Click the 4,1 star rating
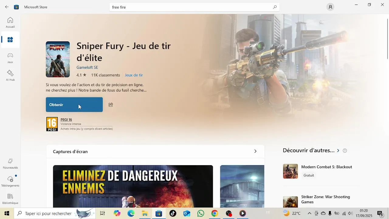Image resolution: width=389 pixels, height=219 pixels. 81,75
